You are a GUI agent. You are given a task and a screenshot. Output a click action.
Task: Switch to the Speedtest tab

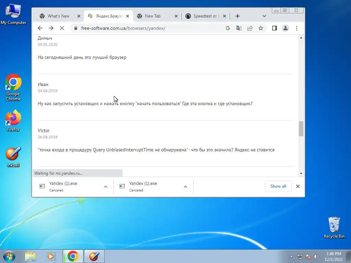(x=205, y=16)
